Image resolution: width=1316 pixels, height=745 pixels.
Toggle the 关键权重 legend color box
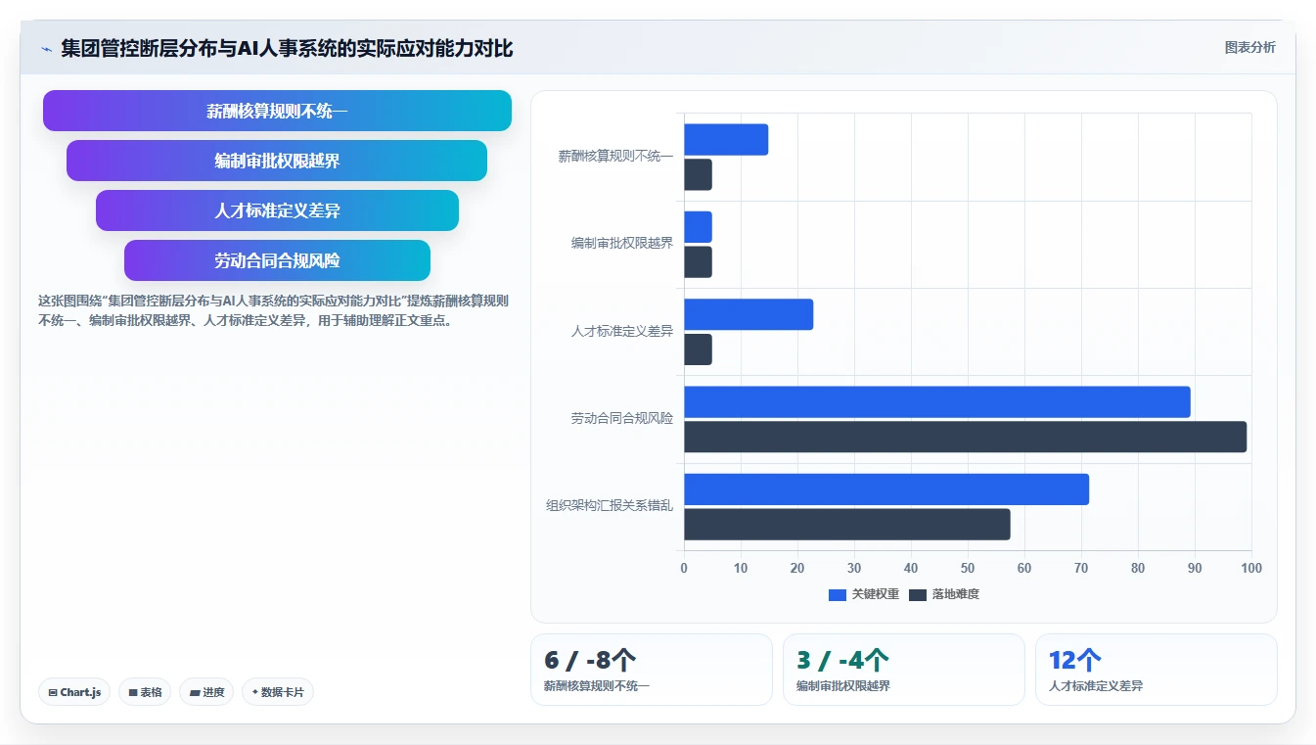838,594
